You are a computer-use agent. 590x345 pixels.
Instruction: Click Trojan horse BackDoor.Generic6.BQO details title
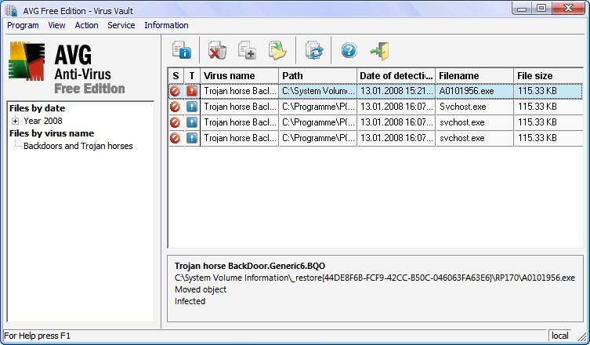click(250, 266)
